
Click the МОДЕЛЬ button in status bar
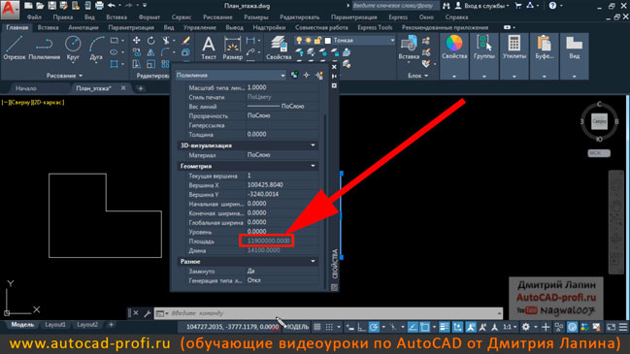click(296, 327)
